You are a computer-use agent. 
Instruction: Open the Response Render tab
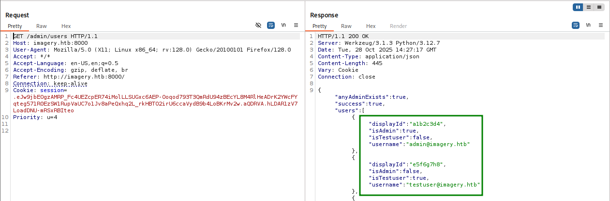point(398,26)
